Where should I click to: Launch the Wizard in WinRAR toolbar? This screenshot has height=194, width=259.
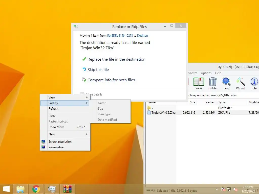pyautogui.click(x=240, y=83)
